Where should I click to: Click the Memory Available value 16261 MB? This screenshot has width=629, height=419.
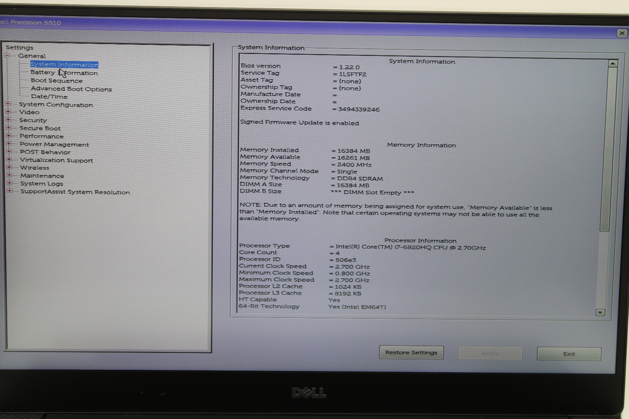coord(353,158)
